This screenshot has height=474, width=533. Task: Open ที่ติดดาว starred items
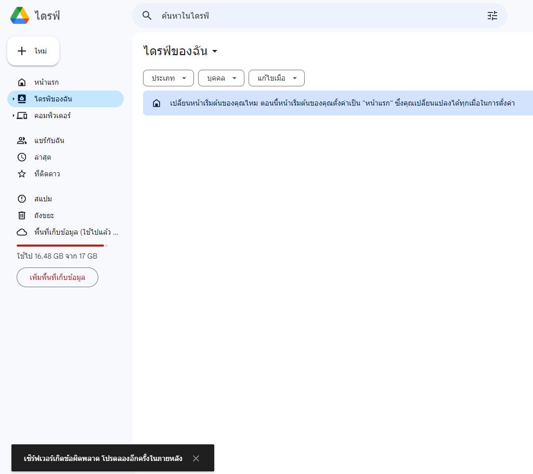click(66, 174)
